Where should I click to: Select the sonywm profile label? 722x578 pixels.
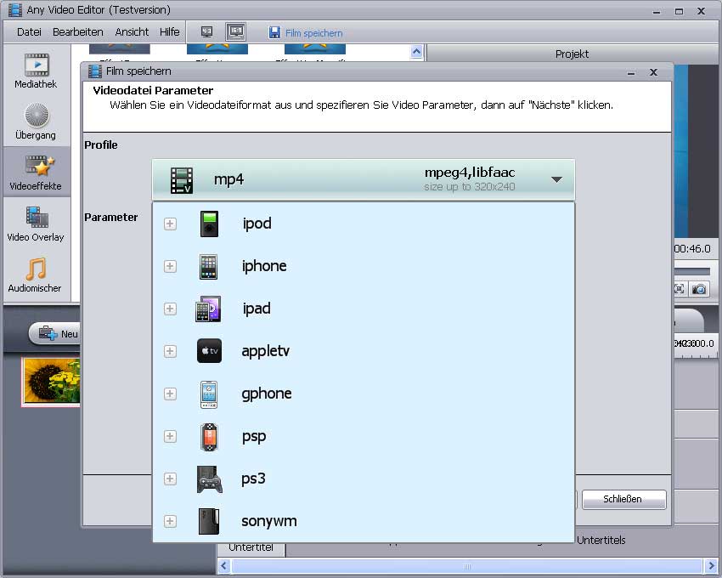point(269,521)
